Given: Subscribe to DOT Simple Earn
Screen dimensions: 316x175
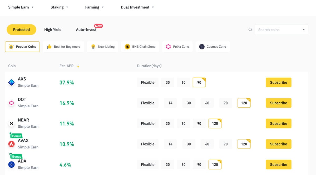Looking at the screenshot, I should pyautogui.click(x=279, y=103).
